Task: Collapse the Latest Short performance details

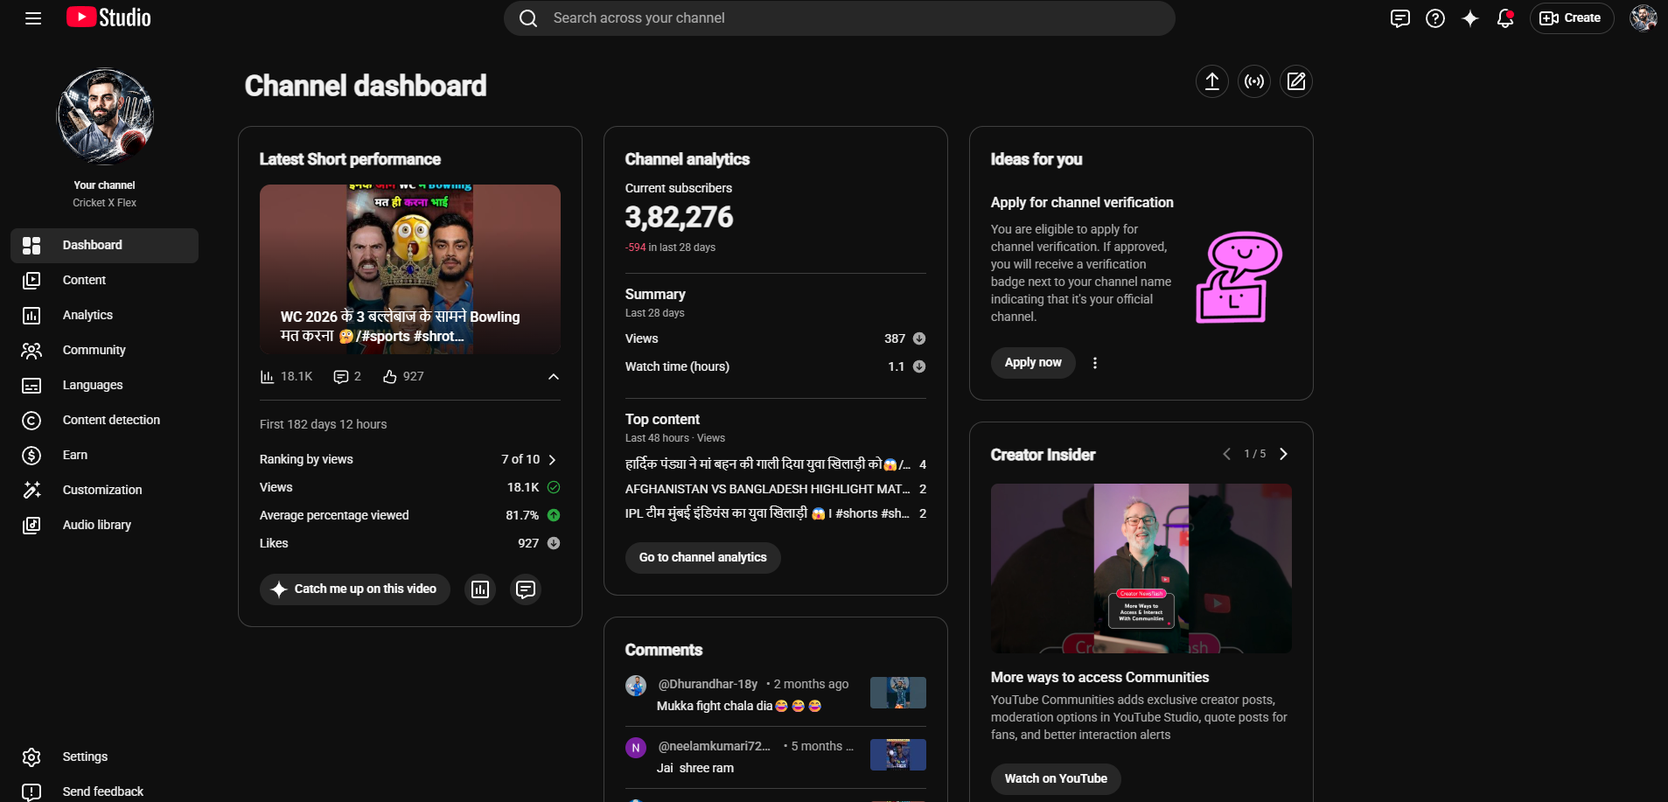Action: (x=554, y=377)
